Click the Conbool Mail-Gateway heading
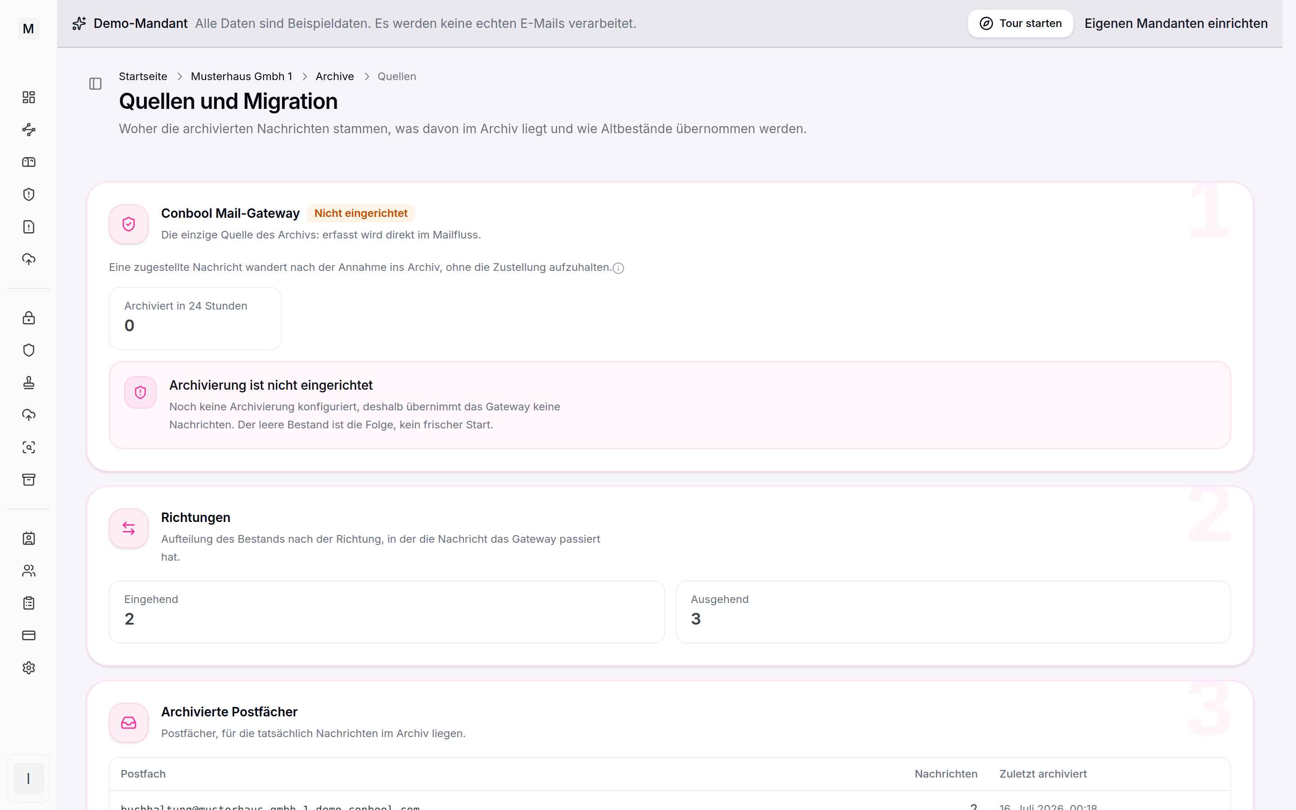This screenshot has height=810, width=1296. coord(230,213)
